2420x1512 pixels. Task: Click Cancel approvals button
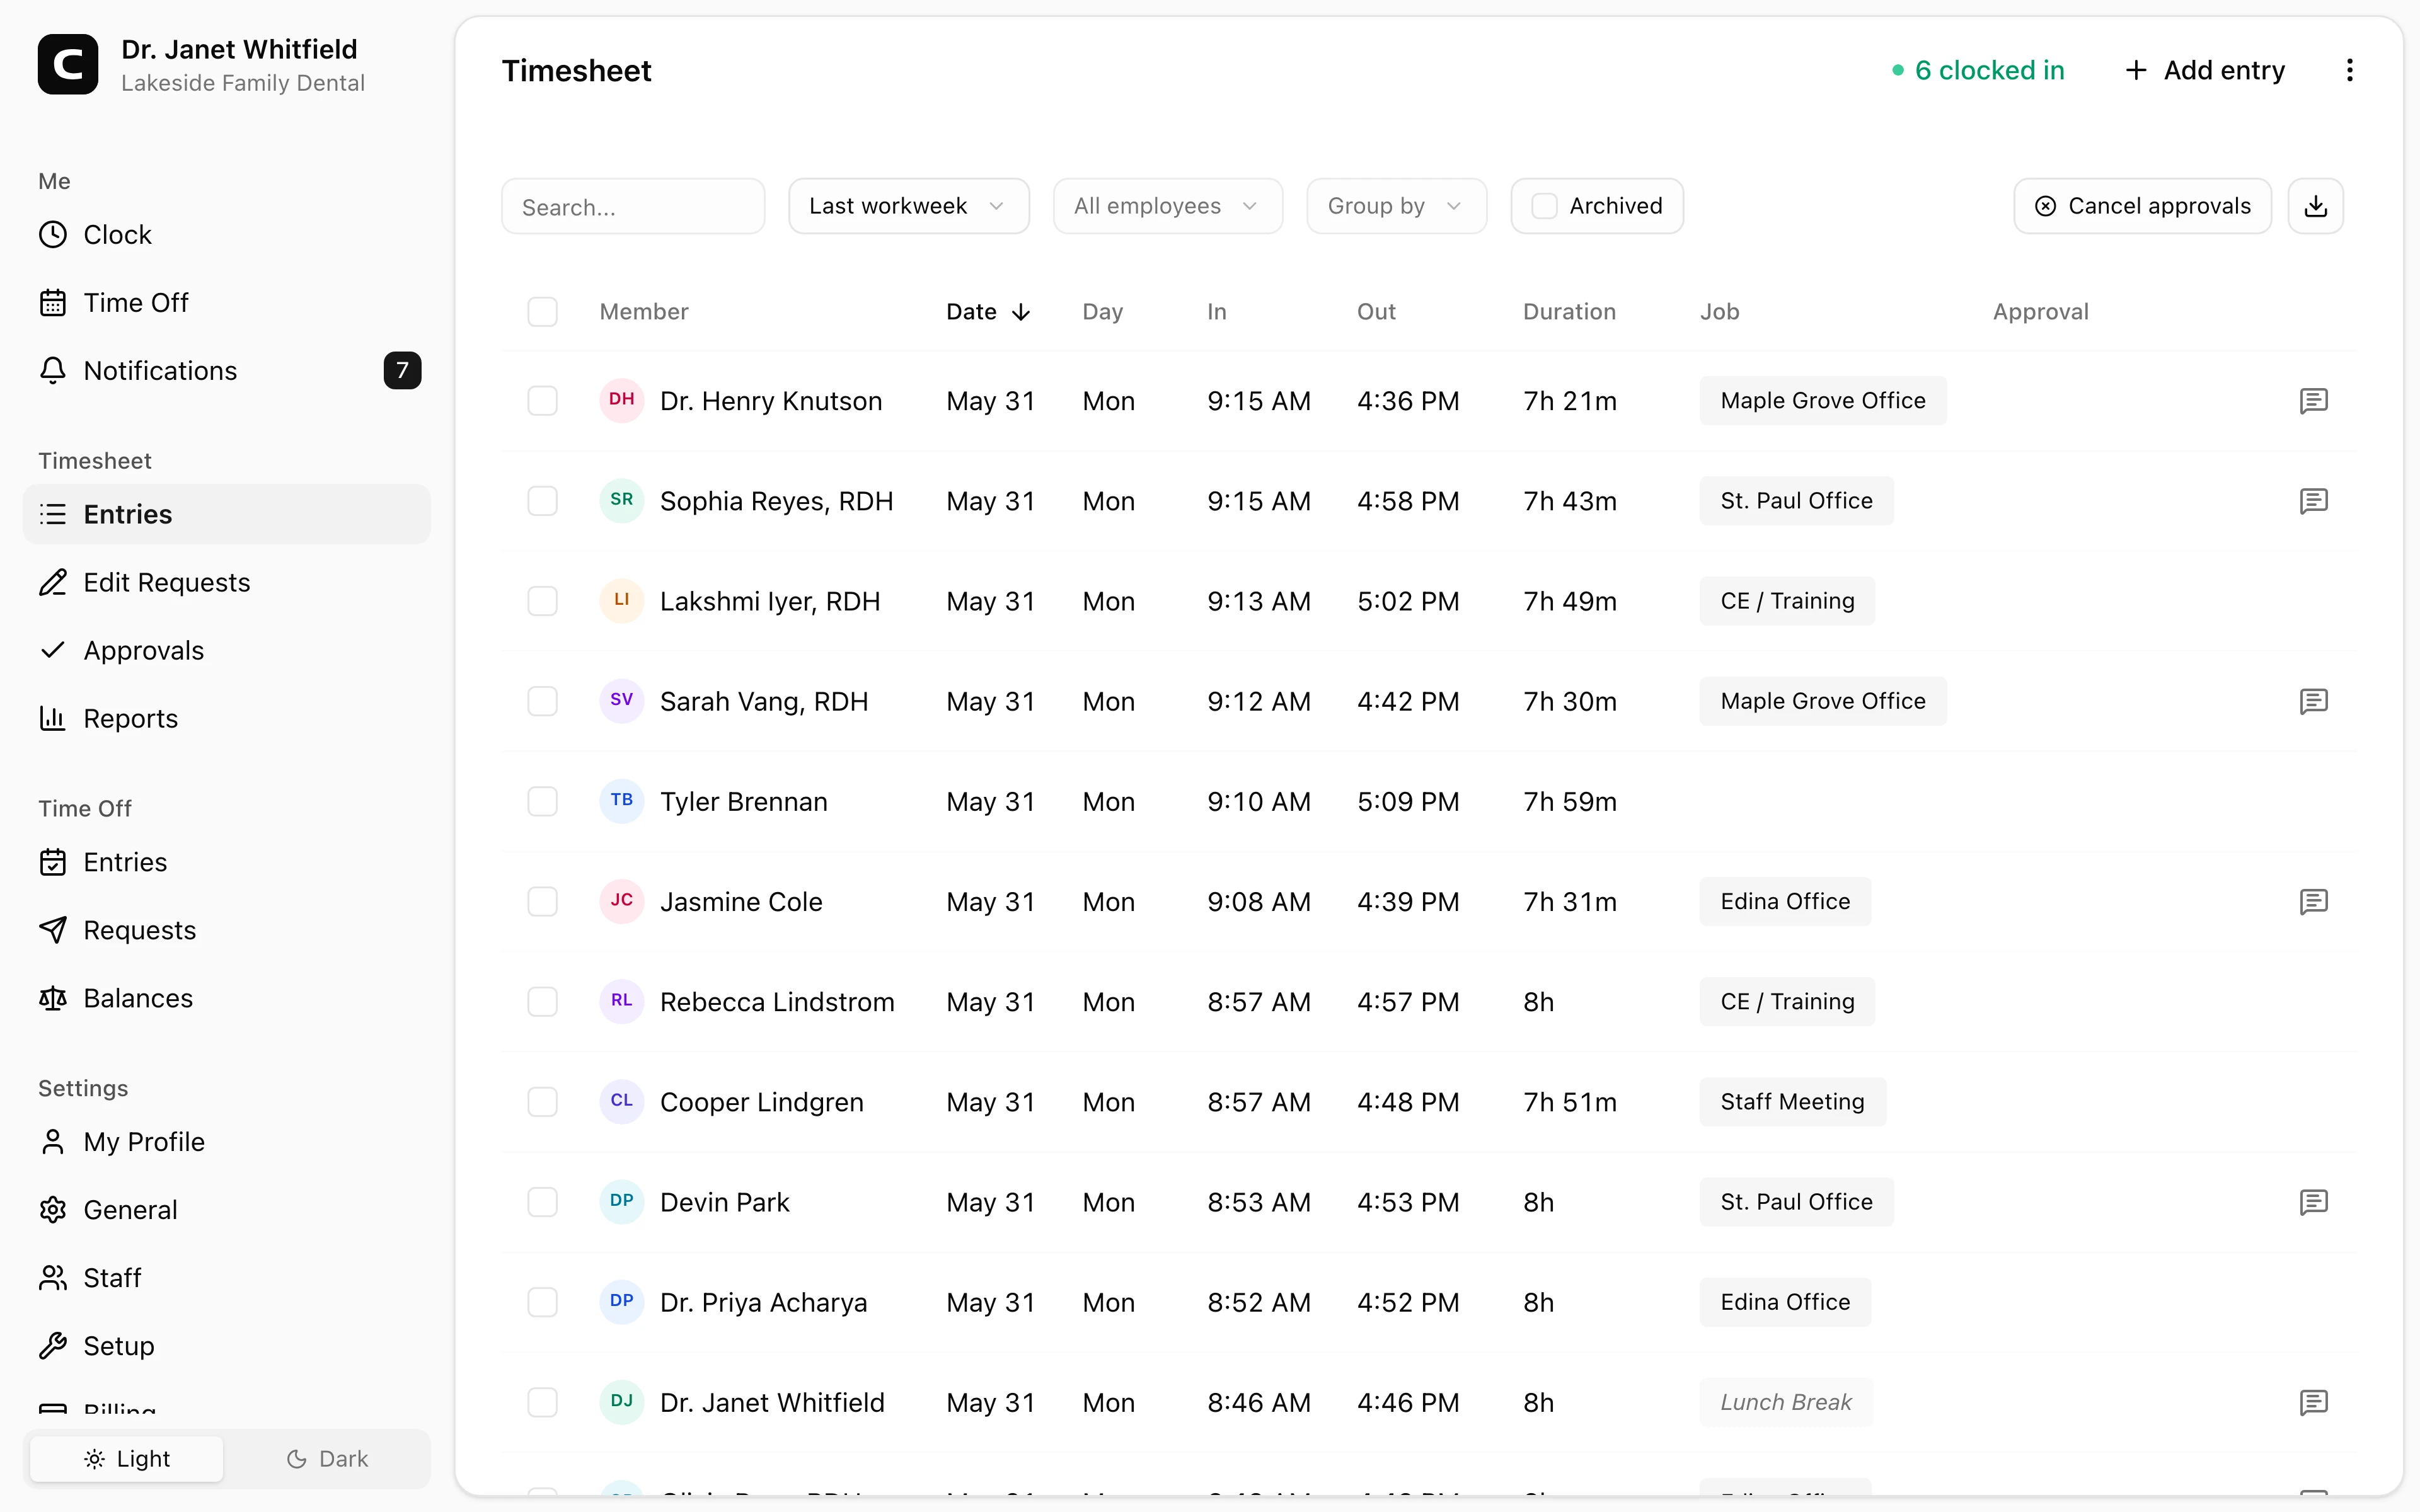[x=2142, y=206]
